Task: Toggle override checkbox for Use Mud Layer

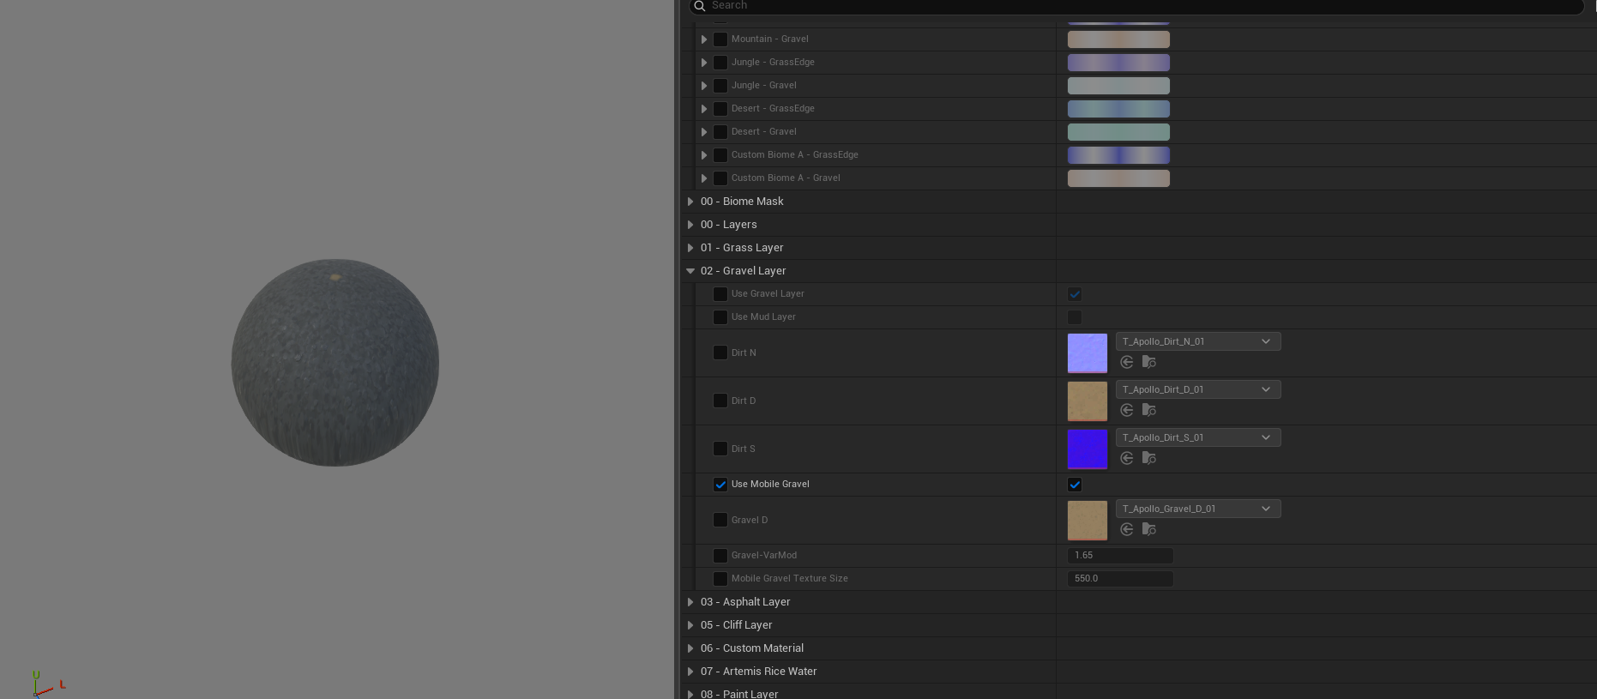Action: [720, 317]
